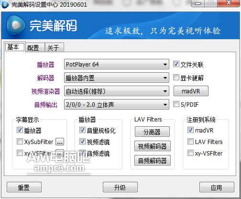Toggle the 音量规格化 checkbox
241x199 pixels.
82,130
